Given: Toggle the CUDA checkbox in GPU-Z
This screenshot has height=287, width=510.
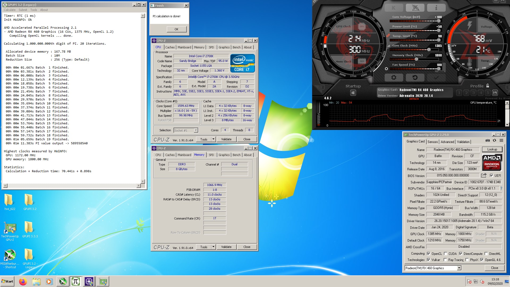Looking at the screenshot, I should pos(445,254).
